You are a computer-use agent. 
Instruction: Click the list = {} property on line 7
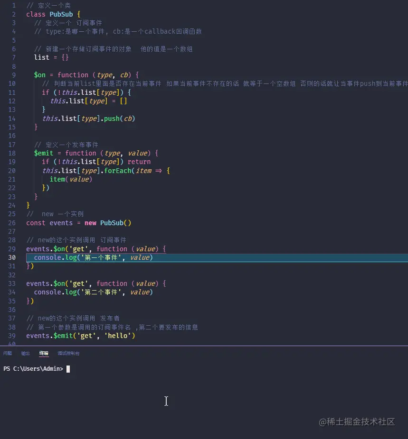coord(41,57)
